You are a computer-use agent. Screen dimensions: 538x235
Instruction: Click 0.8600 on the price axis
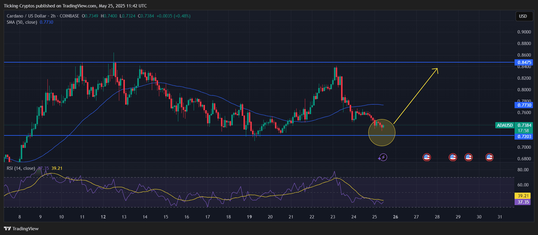tap(524, 55)
